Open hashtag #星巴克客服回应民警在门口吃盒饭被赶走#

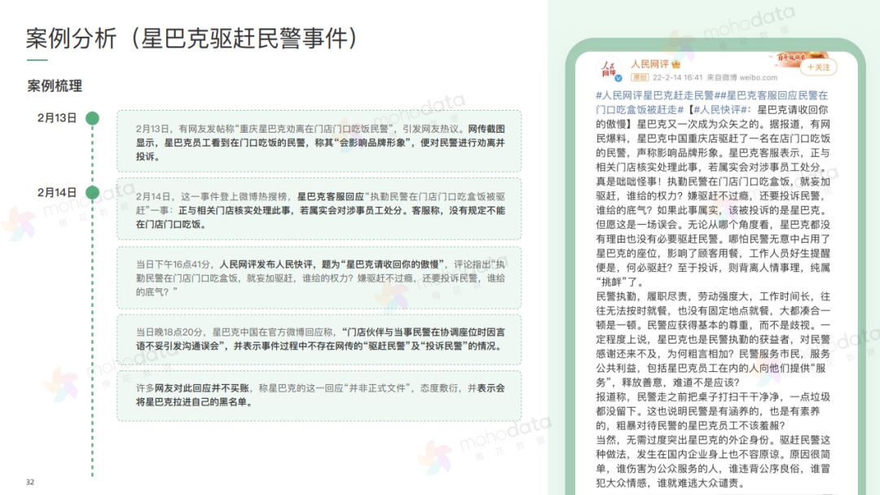pos(711,103)
